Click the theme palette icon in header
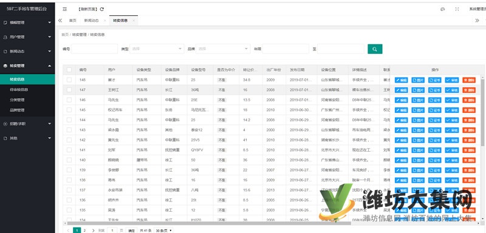This screenshot has width=486, height=233. 443,9
